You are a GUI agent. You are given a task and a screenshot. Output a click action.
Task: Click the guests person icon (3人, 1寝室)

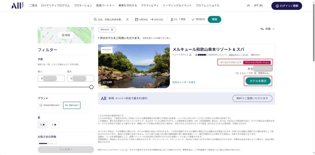coord(172,19)
